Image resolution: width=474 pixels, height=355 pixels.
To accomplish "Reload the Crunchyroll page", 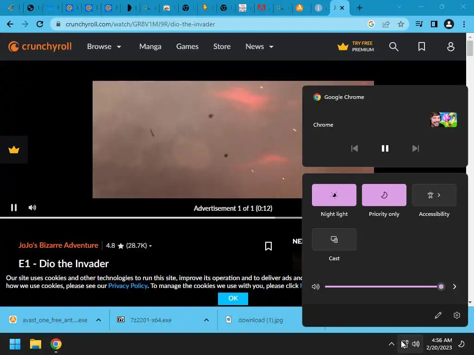I will 40,24.
